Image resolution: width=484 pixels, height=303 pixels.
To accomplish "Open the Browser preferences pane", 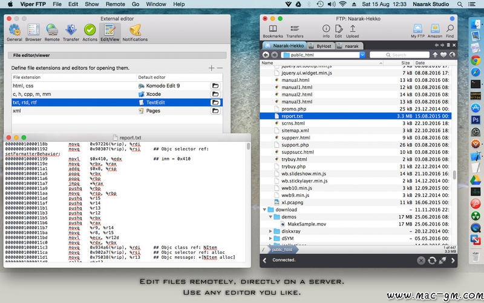I will pos(33,33).
